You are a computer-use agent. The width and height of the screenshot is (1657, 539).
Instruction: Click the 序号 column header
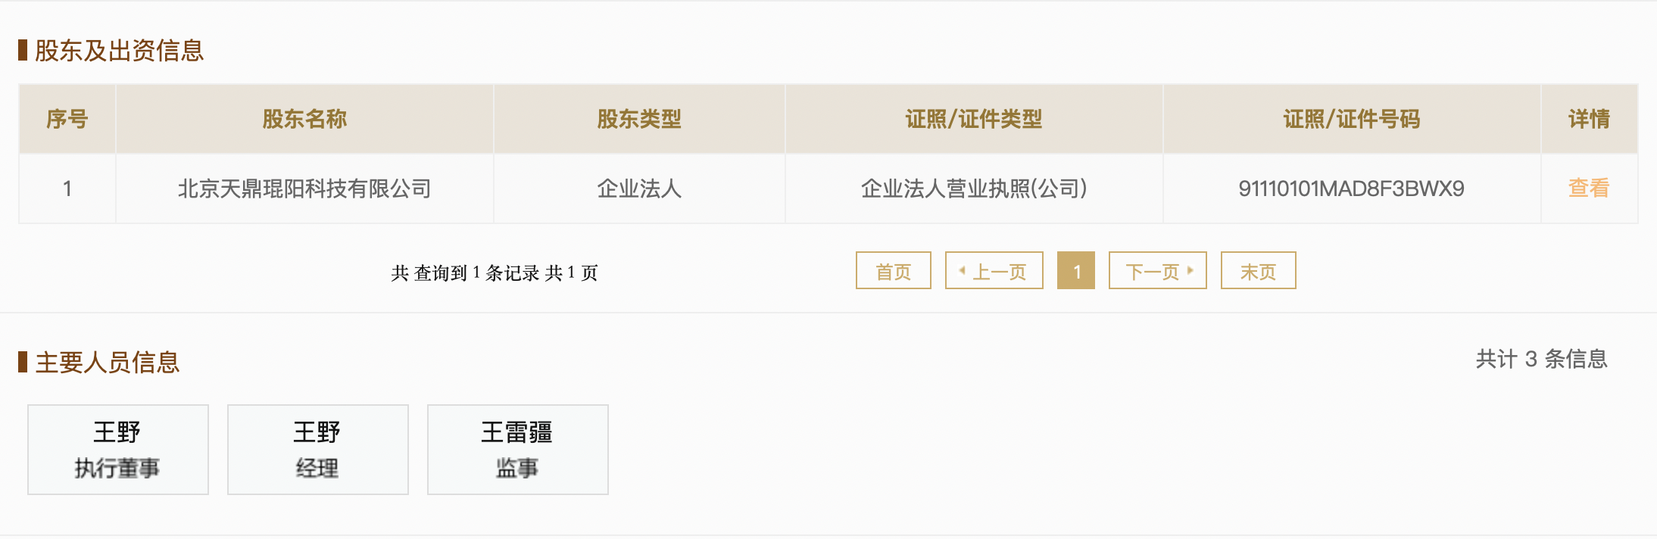coord(67,119)
